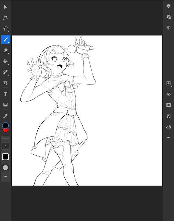Image resolution: width=174 pixels, height=221 pixels.
Task: Select the Transform tool
Action: click(5, 18)
